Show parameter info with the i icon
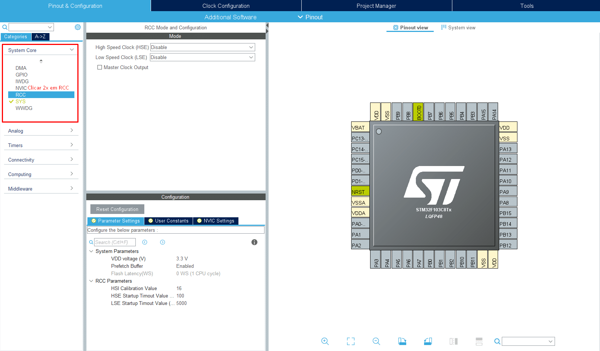Viewport: 600px width, 351px height. (254, 242)
